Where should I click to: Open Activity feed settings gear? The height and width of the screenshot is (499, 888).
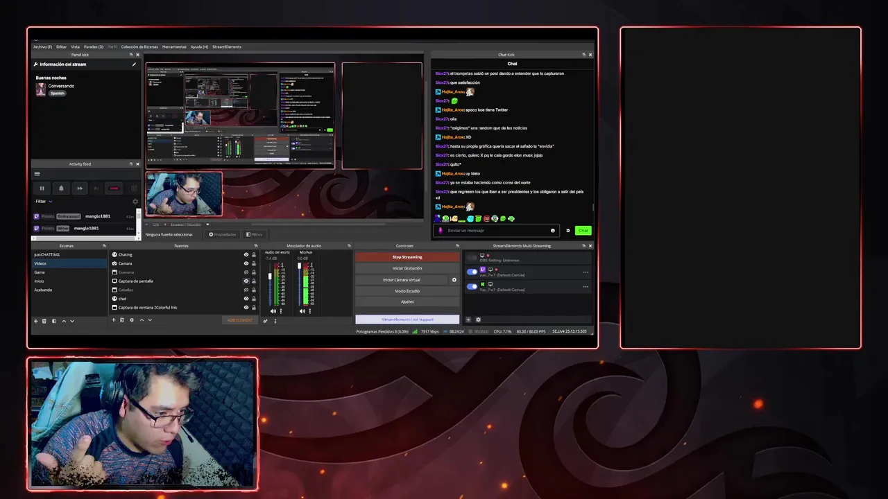tap(135, 202)
